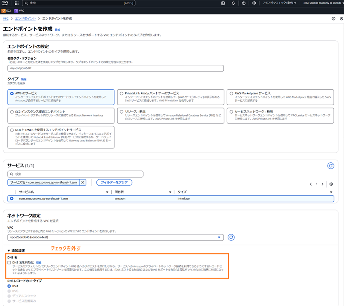Launch CloudShell from the top bar

point(223,3)
